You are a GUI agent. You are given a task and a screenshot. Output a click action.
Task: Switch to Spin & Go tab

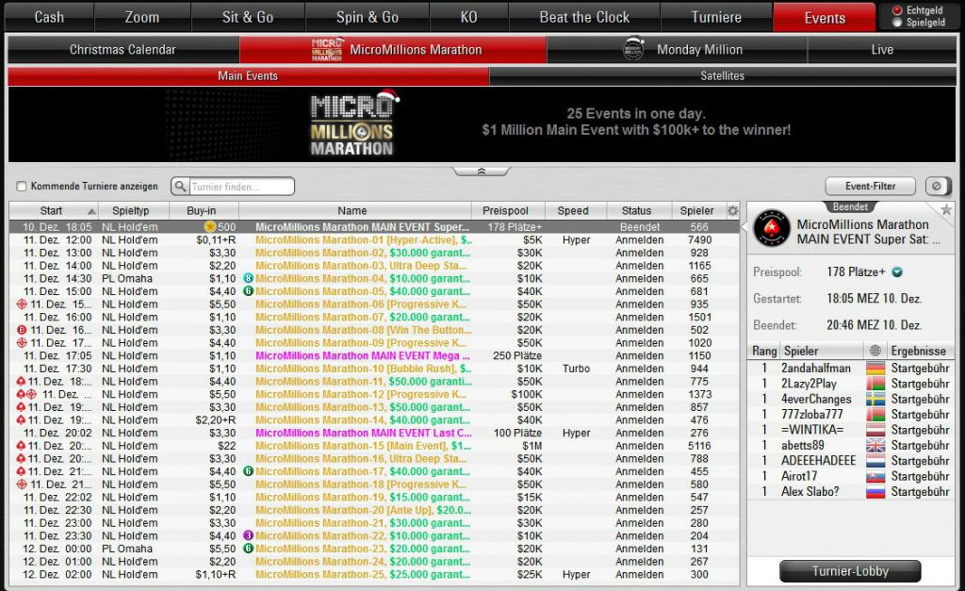[x=368, y=17]
